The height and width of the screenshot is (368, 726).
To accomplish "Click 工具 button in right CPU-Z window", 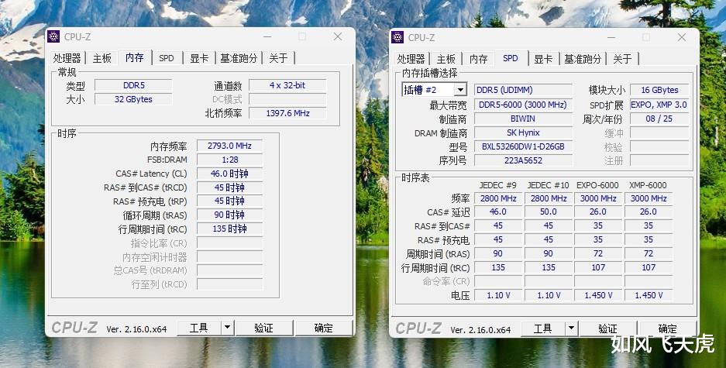I will point(543,328).
